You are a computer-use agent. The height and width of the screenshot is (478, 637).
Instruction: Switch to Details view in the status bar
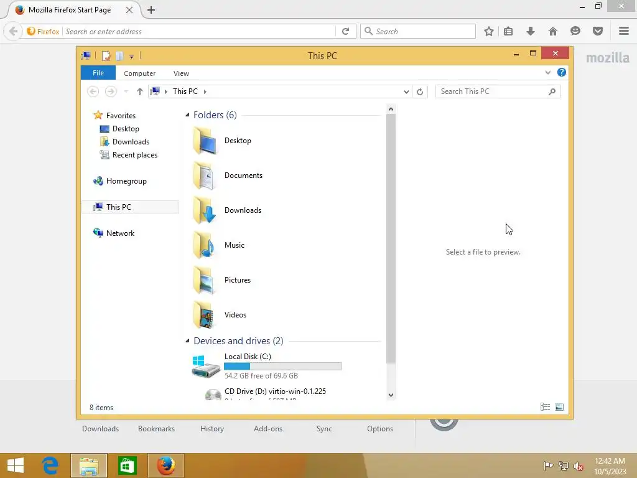coord(545,407)
